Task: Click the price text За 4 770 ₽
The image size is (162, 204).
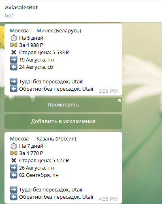Action: point(31,153)
